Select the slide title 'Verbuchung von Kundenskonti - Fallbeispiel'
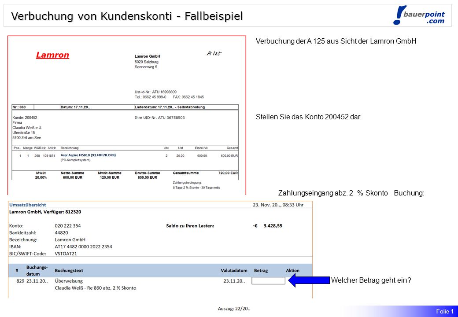Viewport: 458px width, 317px height. click(127, 16)
